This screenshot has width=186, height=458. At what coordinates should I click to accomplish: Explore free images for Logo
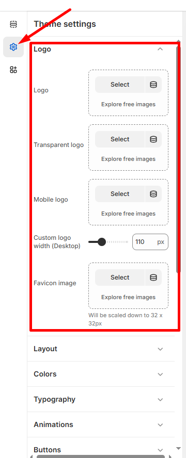point(128,104)
